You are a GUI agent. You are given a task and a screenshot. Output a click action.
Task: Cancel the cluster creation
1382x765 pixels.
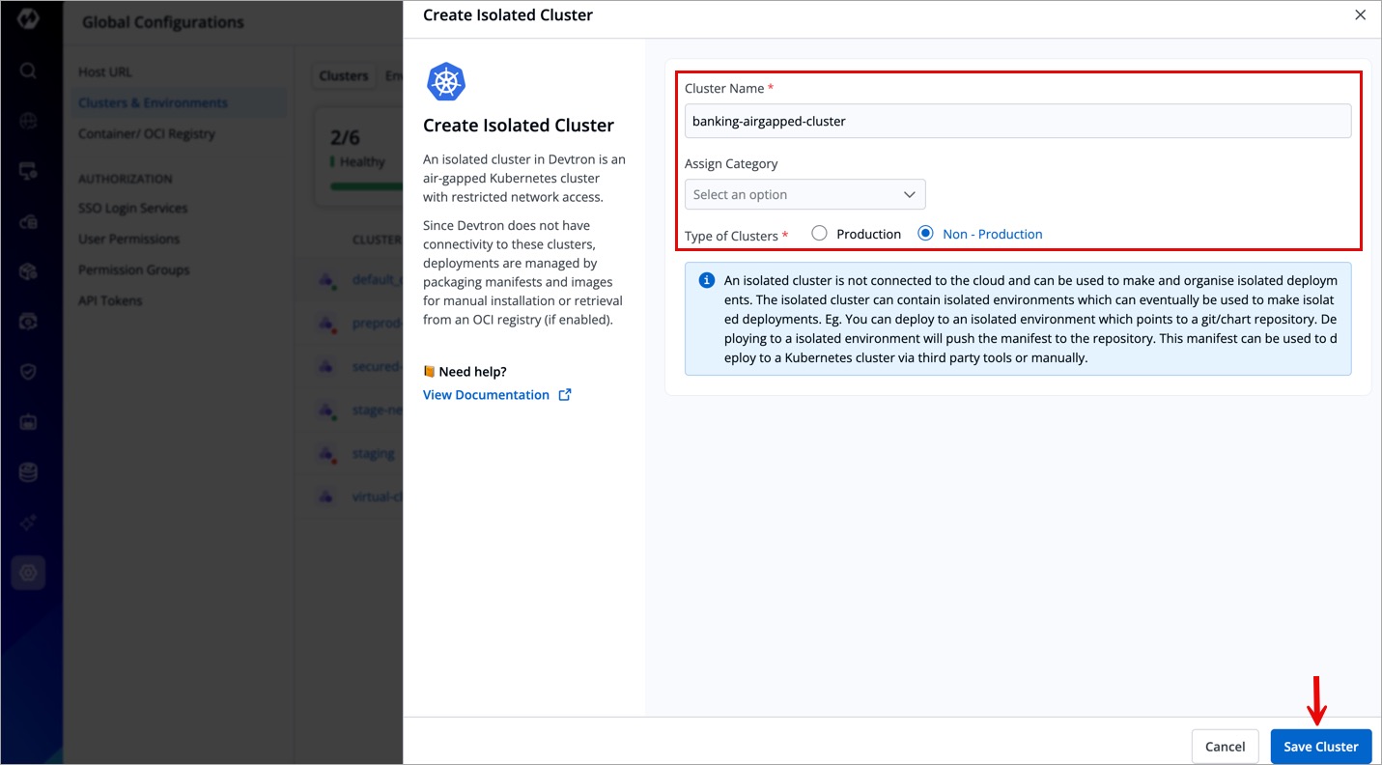pos(1225,747)
